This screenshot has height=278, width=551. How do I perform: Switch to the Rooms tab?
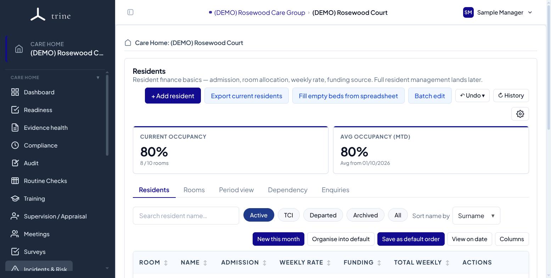pos(194,190)
